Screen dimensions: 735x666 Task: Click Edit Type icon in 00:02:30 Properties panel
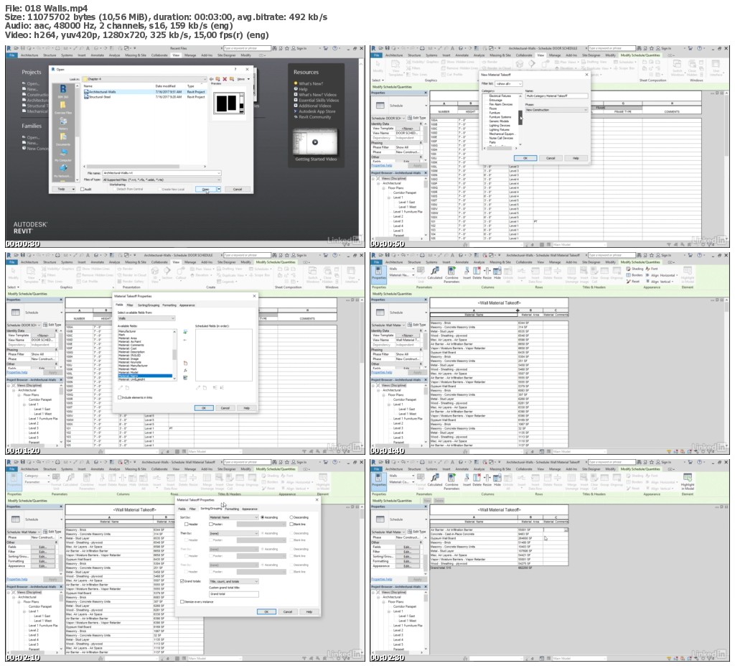click(418, 532)
